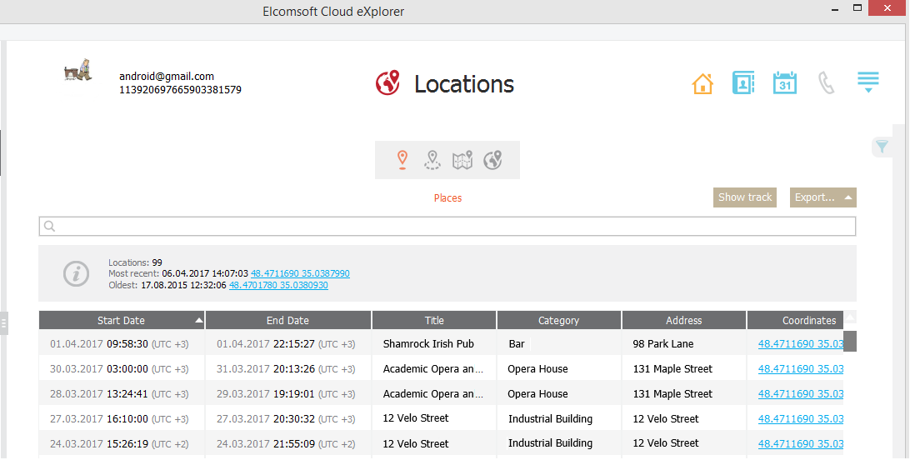The width and height of the screenshot is (910, 460).
Task: Click the info icon in summary panel
Action: 77,272
